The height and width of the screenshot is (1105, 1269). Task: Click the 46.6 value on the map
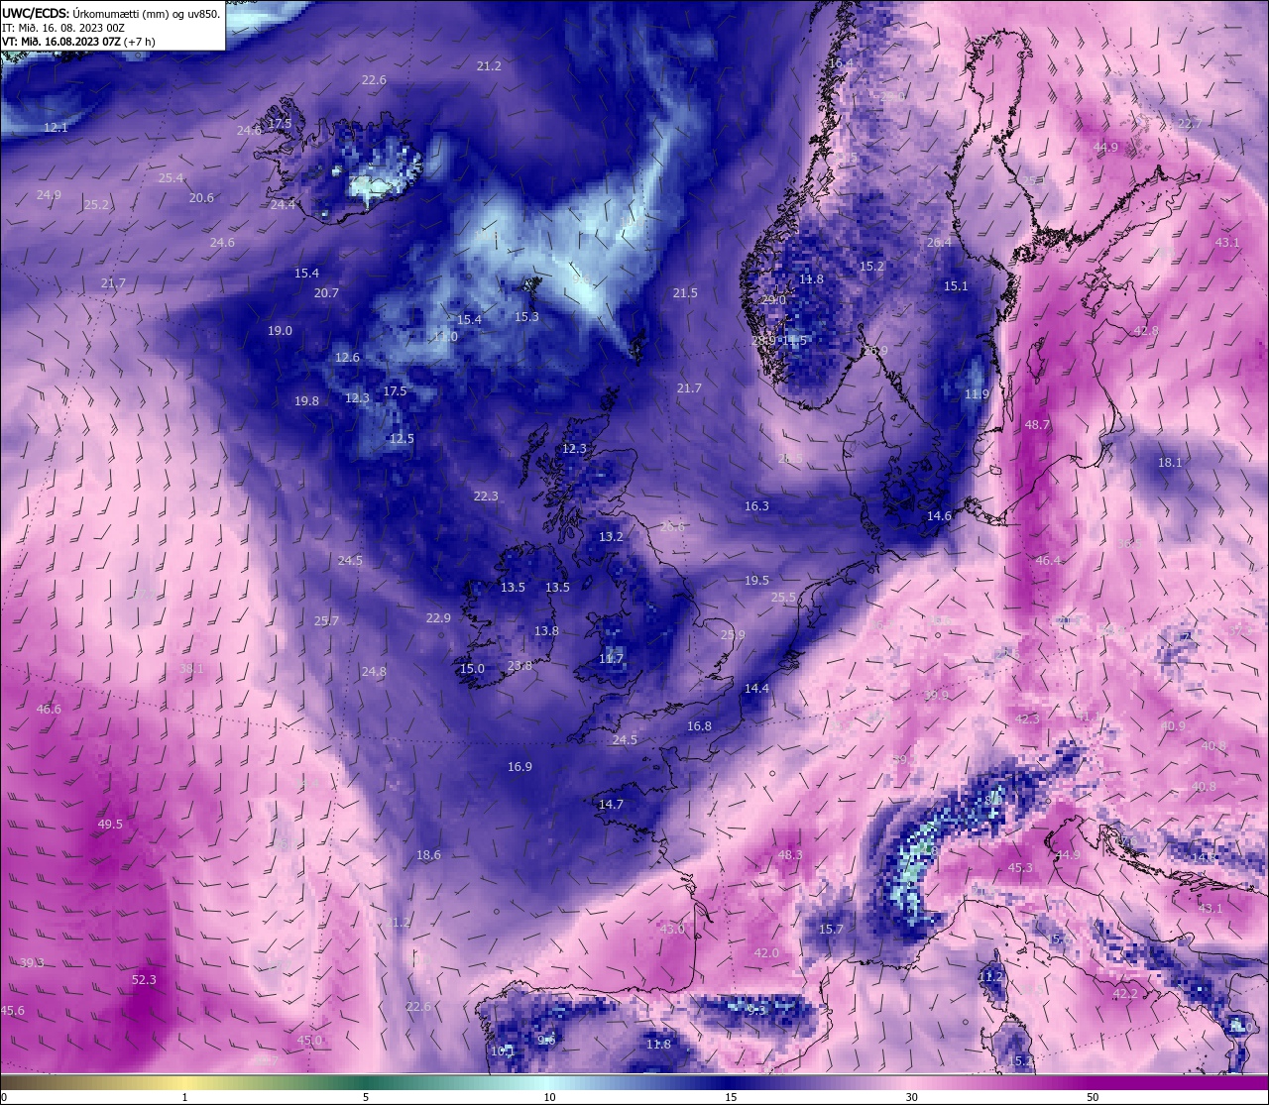[x=49, y=709]
